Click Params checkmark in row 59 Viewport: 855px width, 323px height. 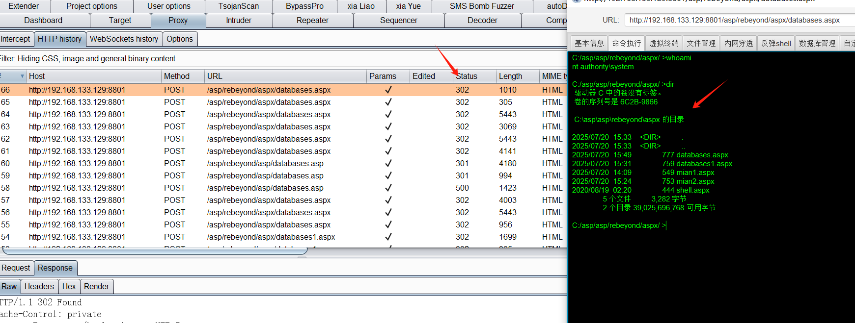(x=388, y=175)
